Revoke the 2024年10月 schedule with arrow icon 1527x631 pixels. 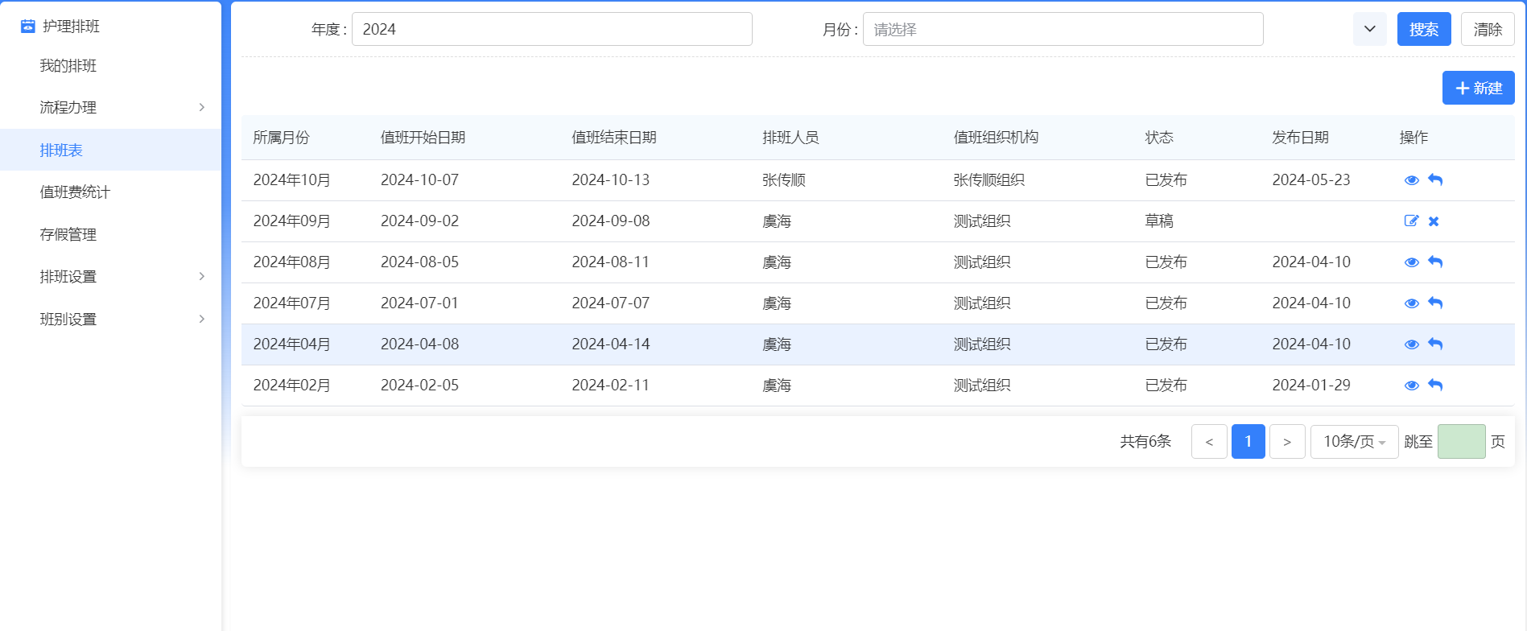tap(1435, 179)
